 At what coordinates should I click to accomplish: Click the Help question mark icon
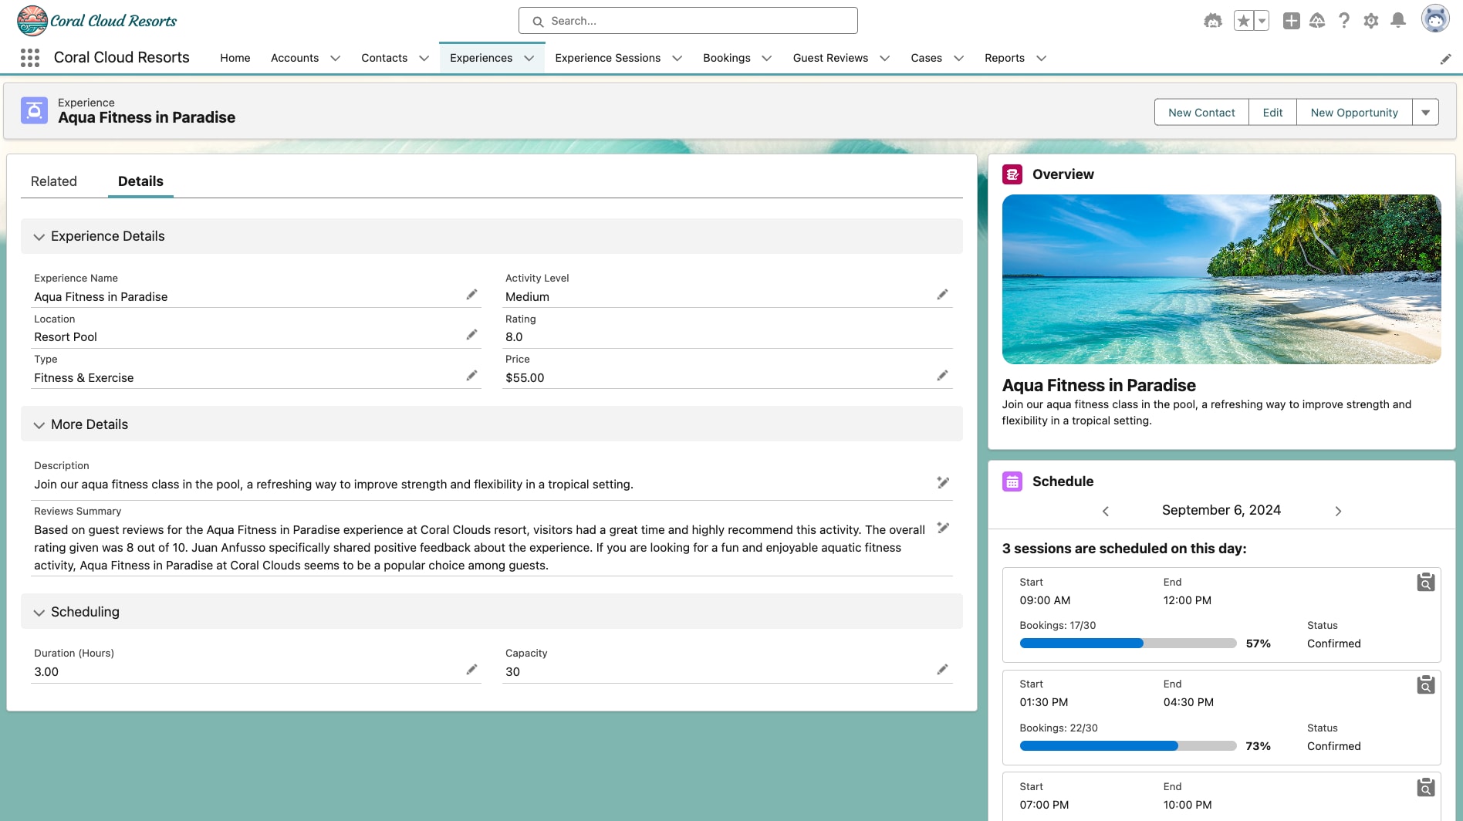tap(1344, 21)
